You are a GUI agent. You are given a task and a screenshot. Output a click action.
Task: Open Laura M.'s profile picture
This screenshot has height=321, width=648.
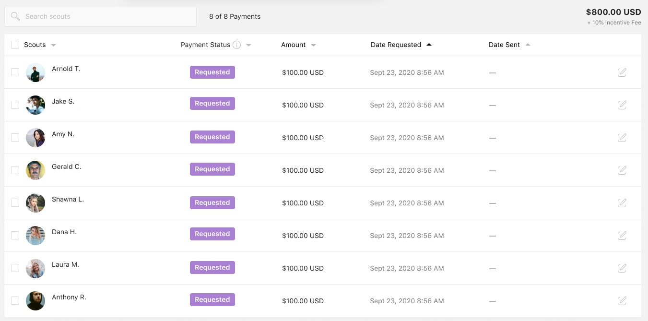35,268
